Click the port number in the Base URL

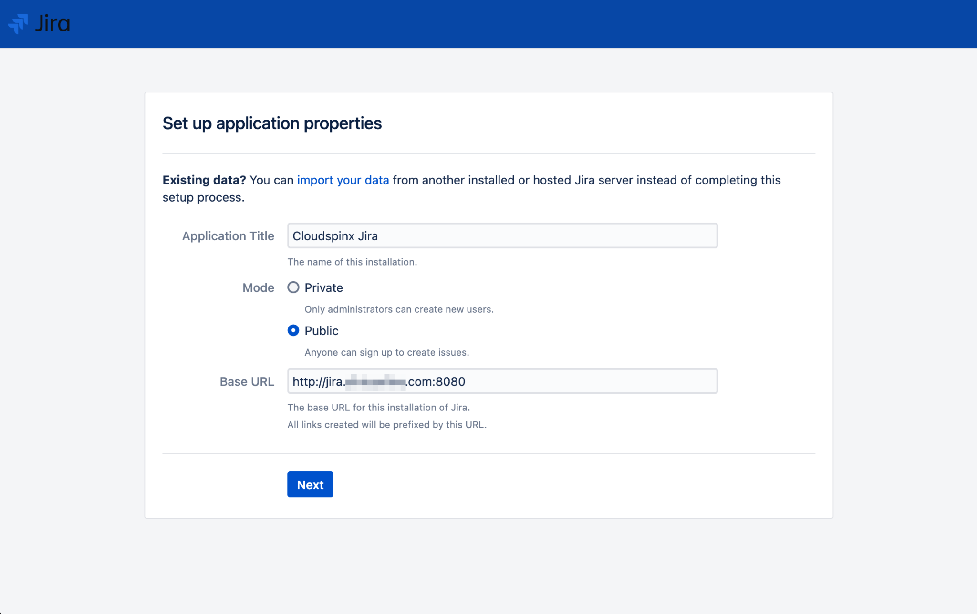451,381
